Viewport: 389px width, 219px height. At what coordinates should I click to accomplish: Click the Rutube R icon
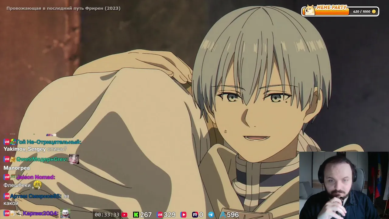pyautogui.click(x=195, y=215)
